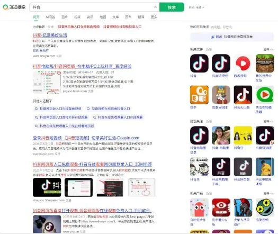278x234 pixels.
Task: Open the green 西瓜视频播放器 icon
Action: click(x=265, y=95)
